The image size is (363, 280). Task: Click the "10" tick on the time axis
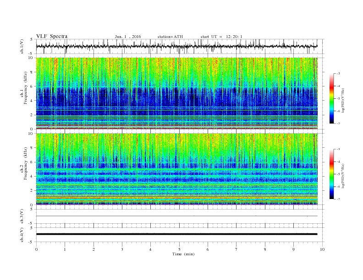(322, 249)
